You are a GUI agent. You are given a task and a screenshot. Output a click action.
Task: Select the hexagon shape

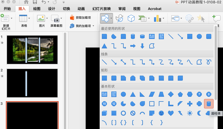point(190,94)
